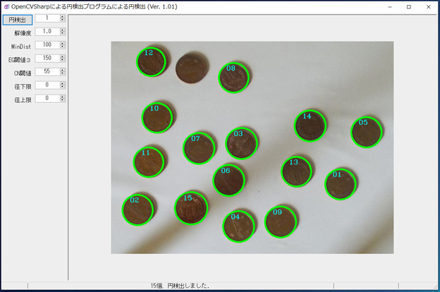The width and height of the screenshot is (440, 292).
Task: Click the 径上限 field showing 0
Action: [47, 98]
